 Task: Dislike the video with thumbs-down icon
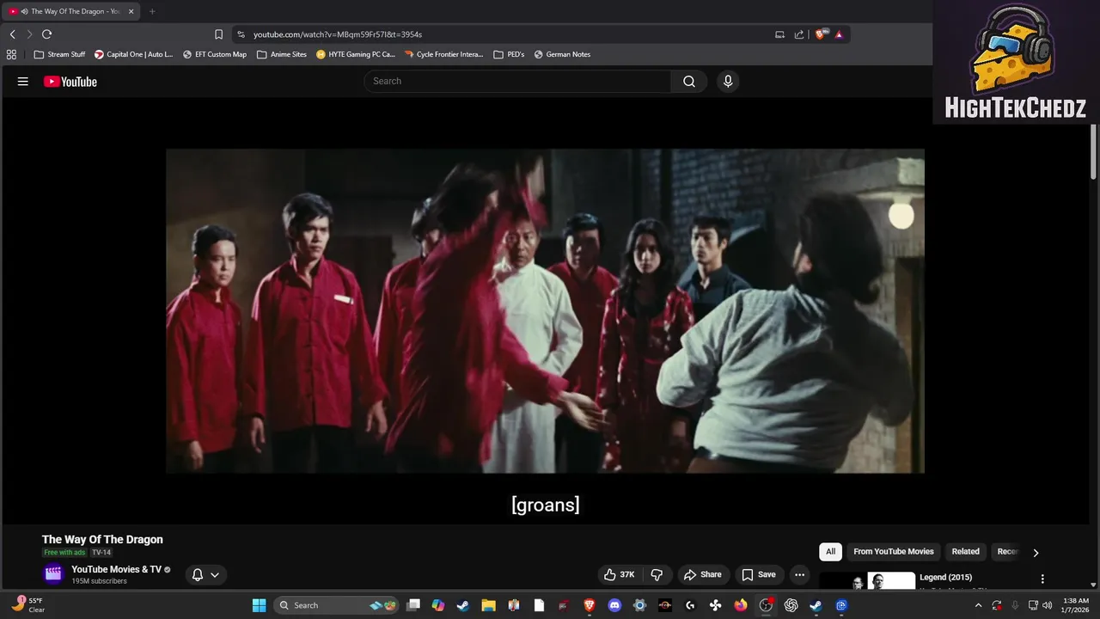coord(657,574)
